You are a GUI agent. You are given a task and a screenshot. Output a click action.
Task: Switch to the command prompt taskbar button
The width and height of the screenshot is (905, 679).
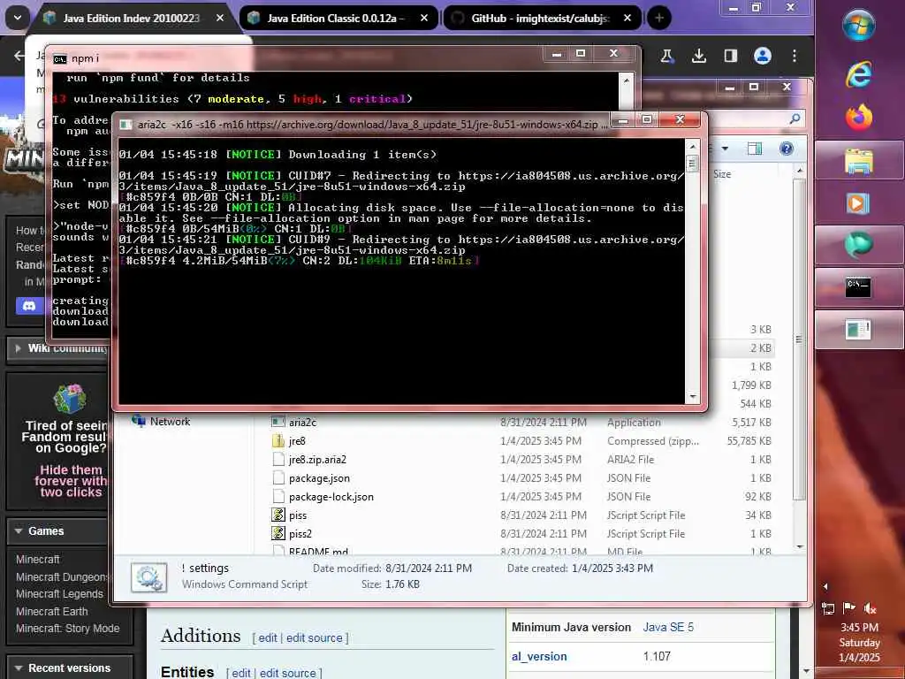click(859, 287)
